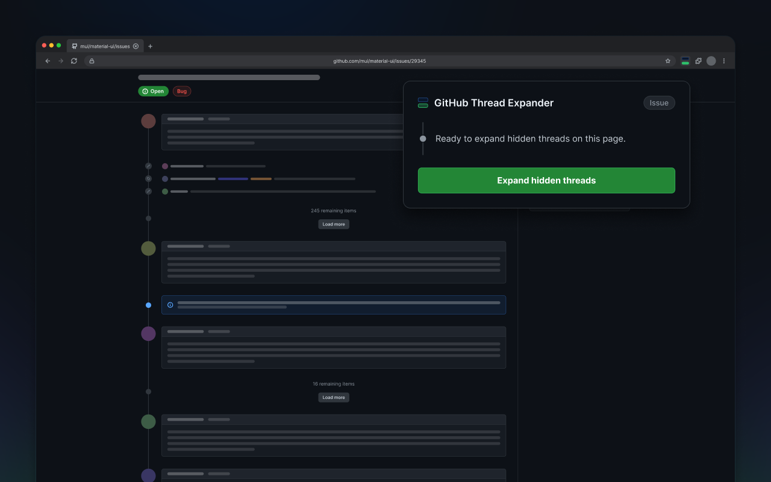The height and width of the screenshot is (482, 771).
Task: Click the browser back arrow
Action: pos(48,61)
